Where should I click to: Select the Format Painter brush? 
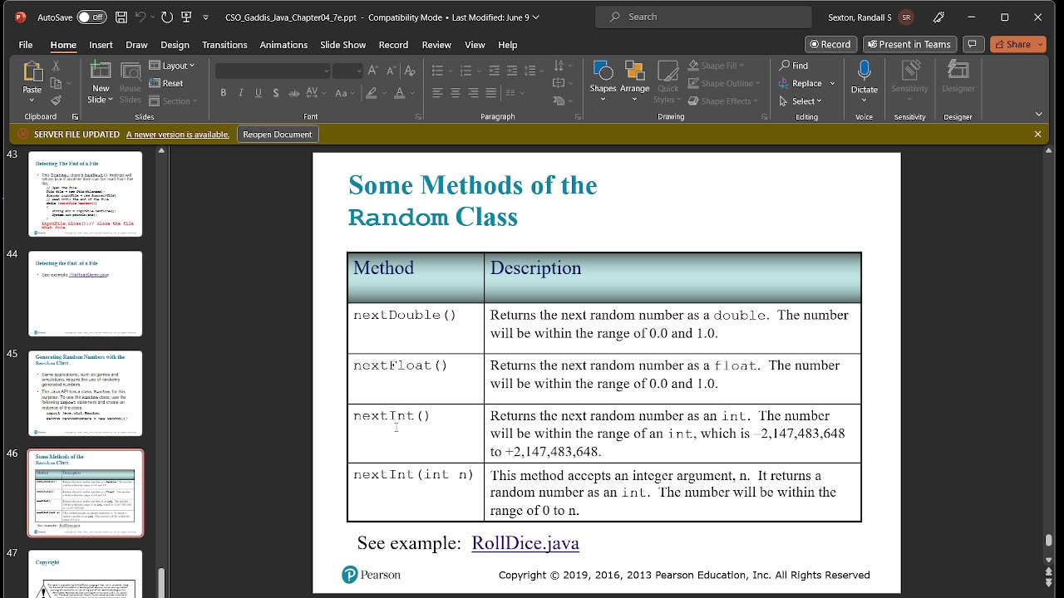coord(57,101)
